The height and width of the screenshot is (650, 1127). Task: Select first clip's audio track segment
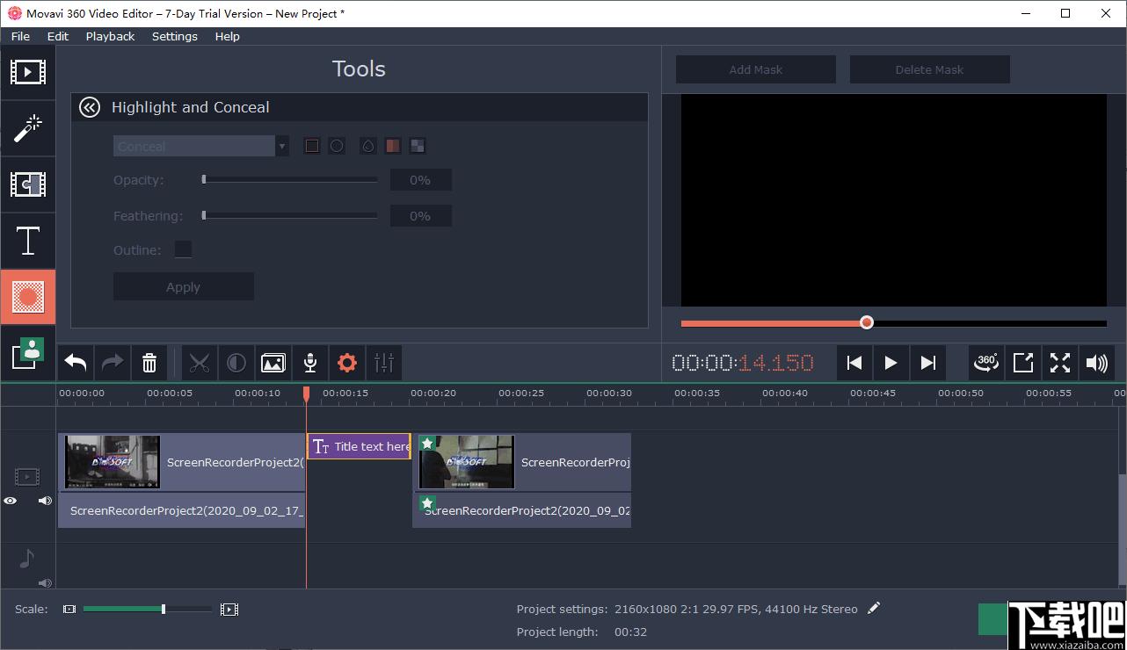(181, 510)
